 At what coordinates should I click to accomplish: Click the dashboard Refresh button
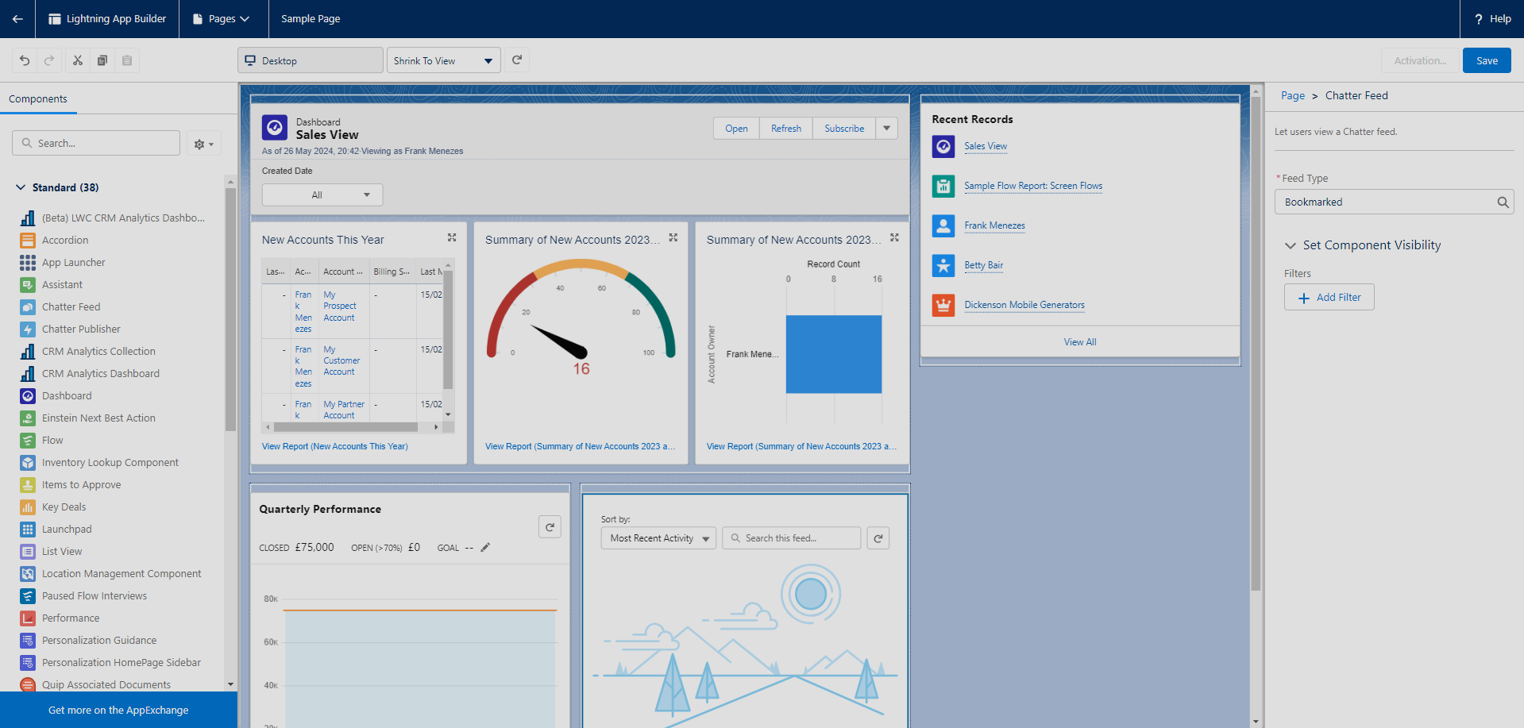(786, 129)
